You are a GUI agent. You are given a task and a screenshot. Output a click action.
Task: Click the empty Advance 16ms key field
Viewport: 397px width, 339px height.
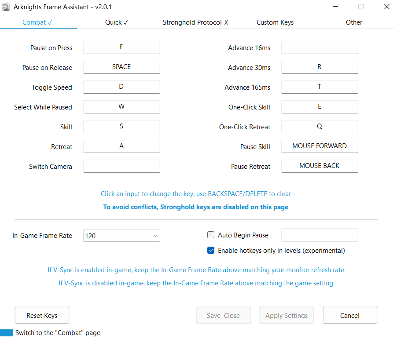click(320, 47)
